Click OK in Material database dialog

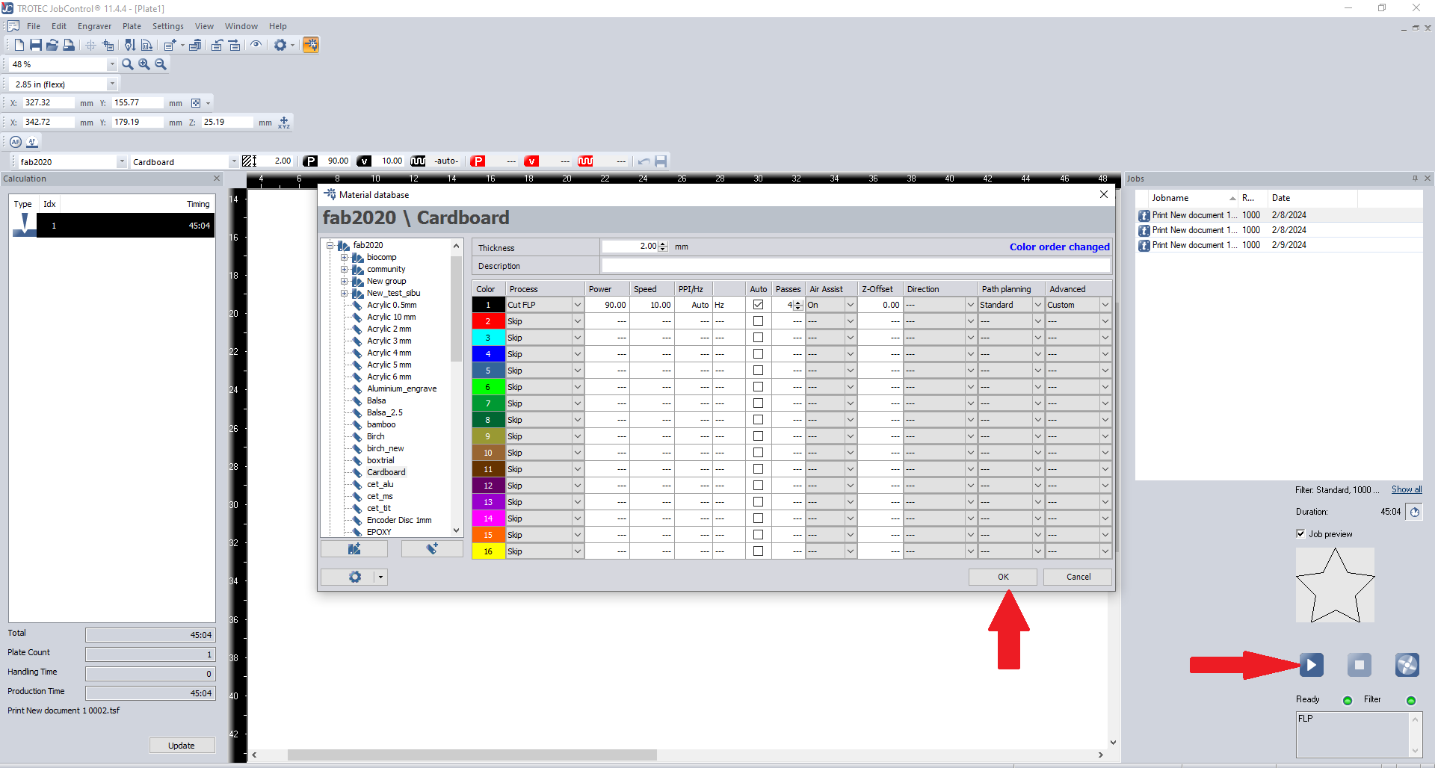(x=1002, y=577)
